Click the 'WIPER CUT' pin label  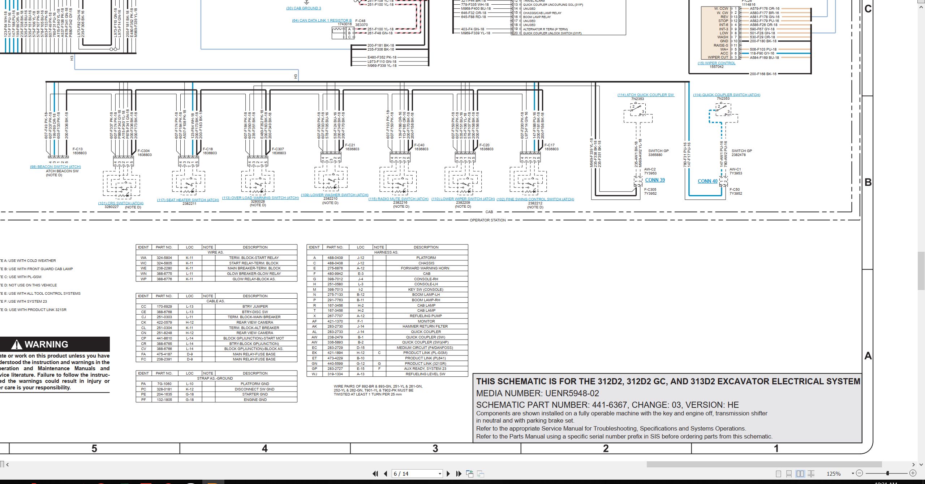[718, 57]
